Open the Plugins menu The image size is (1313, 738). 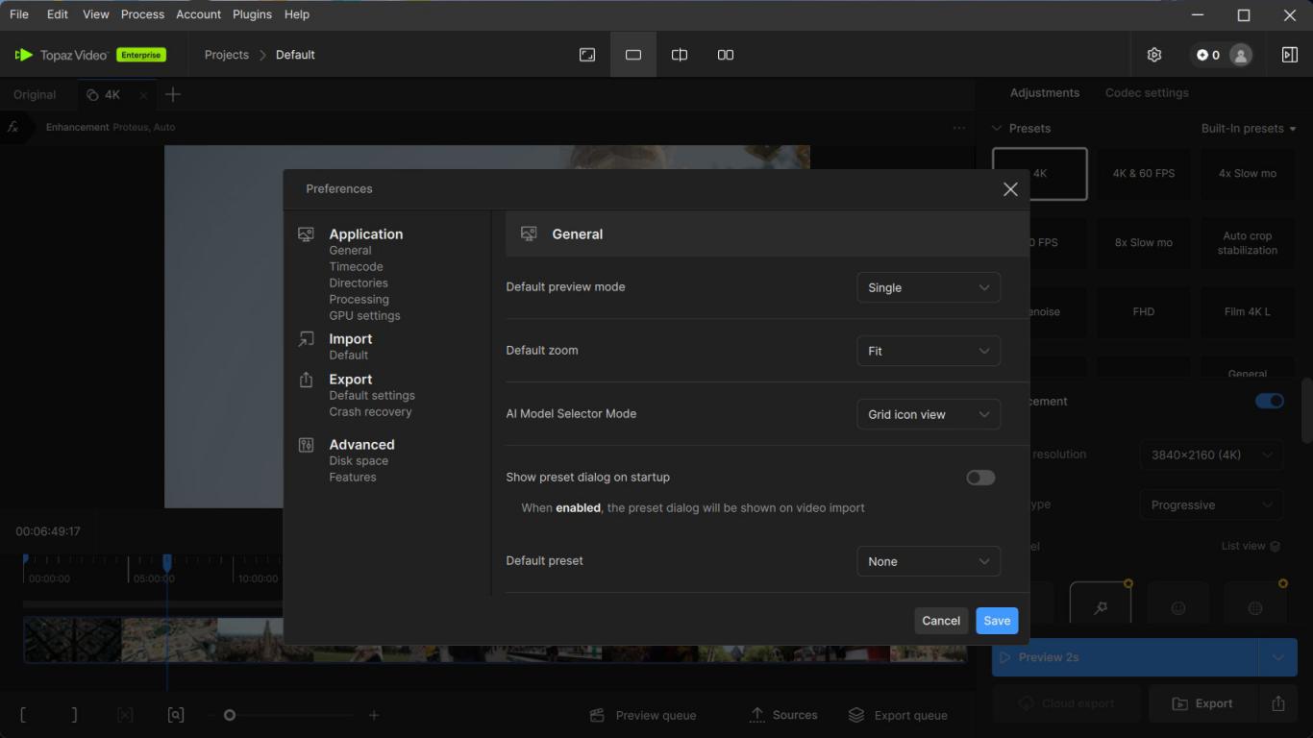click(253, 14)
